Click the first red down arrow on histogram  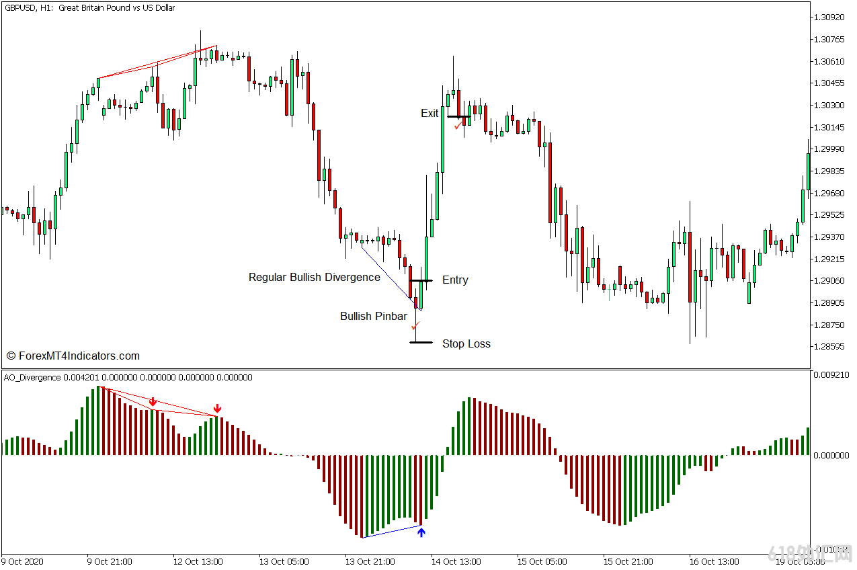[x=153, y=401]
